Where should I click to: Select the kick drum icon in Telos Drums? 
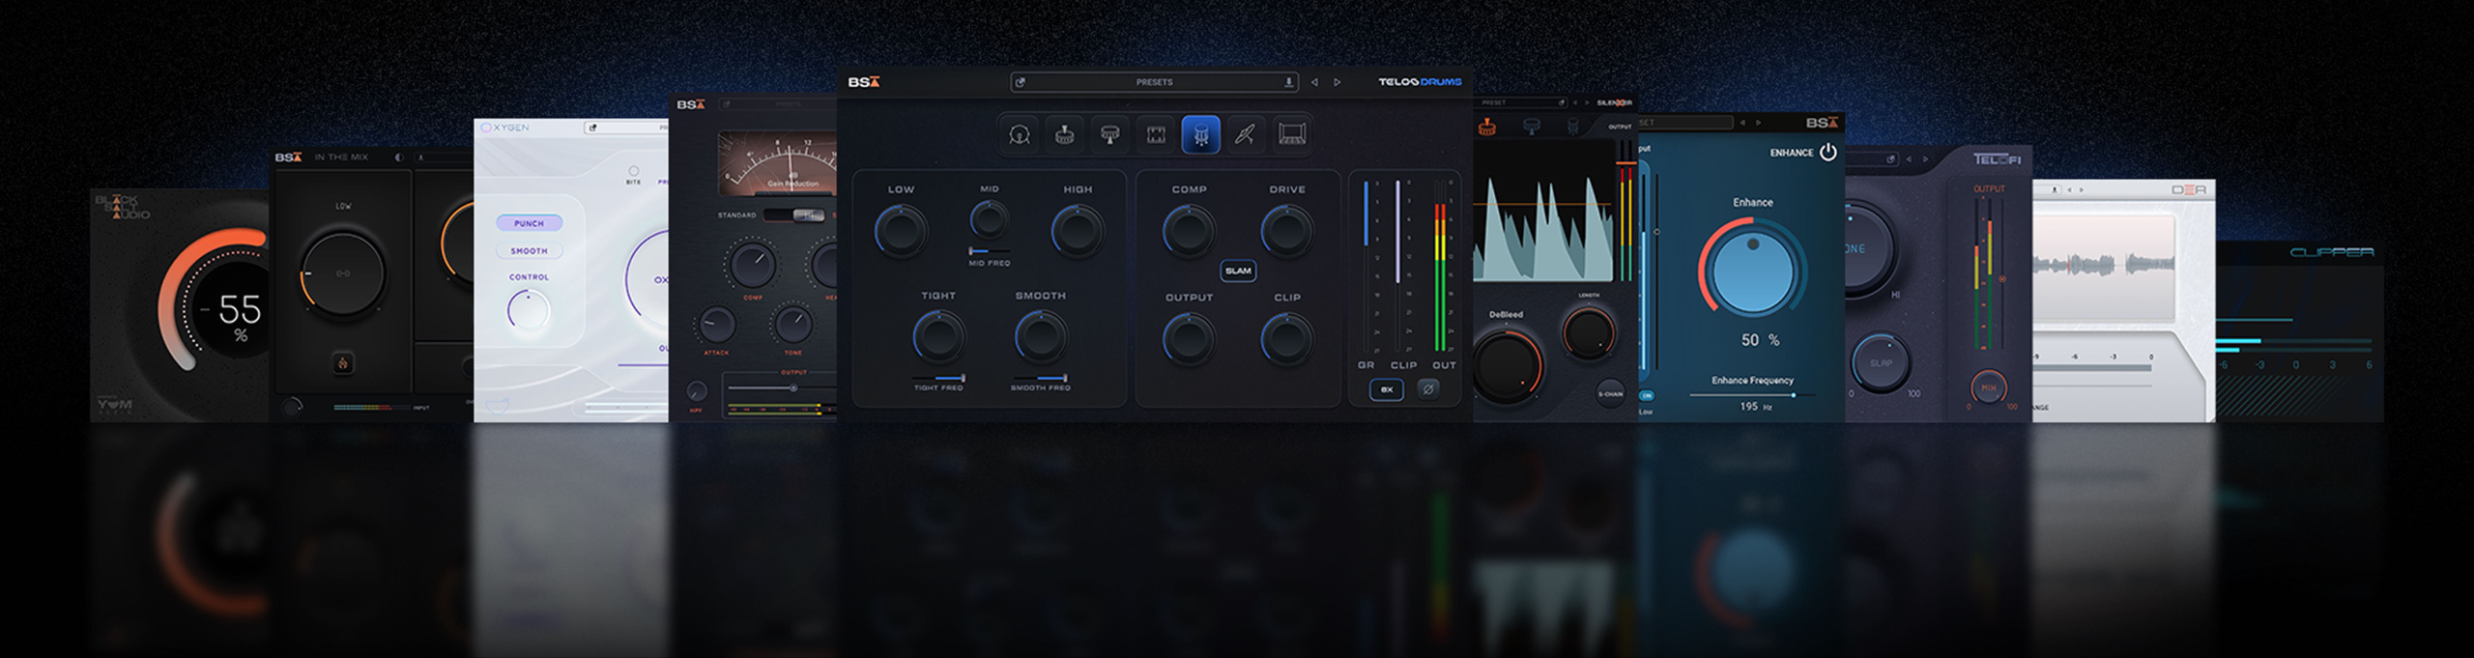(x=1019, y=135)
